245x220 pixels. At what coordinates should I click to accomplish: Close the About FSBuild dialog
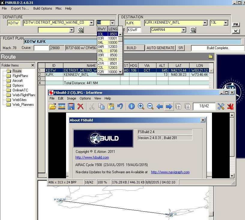tap(203, 120)
